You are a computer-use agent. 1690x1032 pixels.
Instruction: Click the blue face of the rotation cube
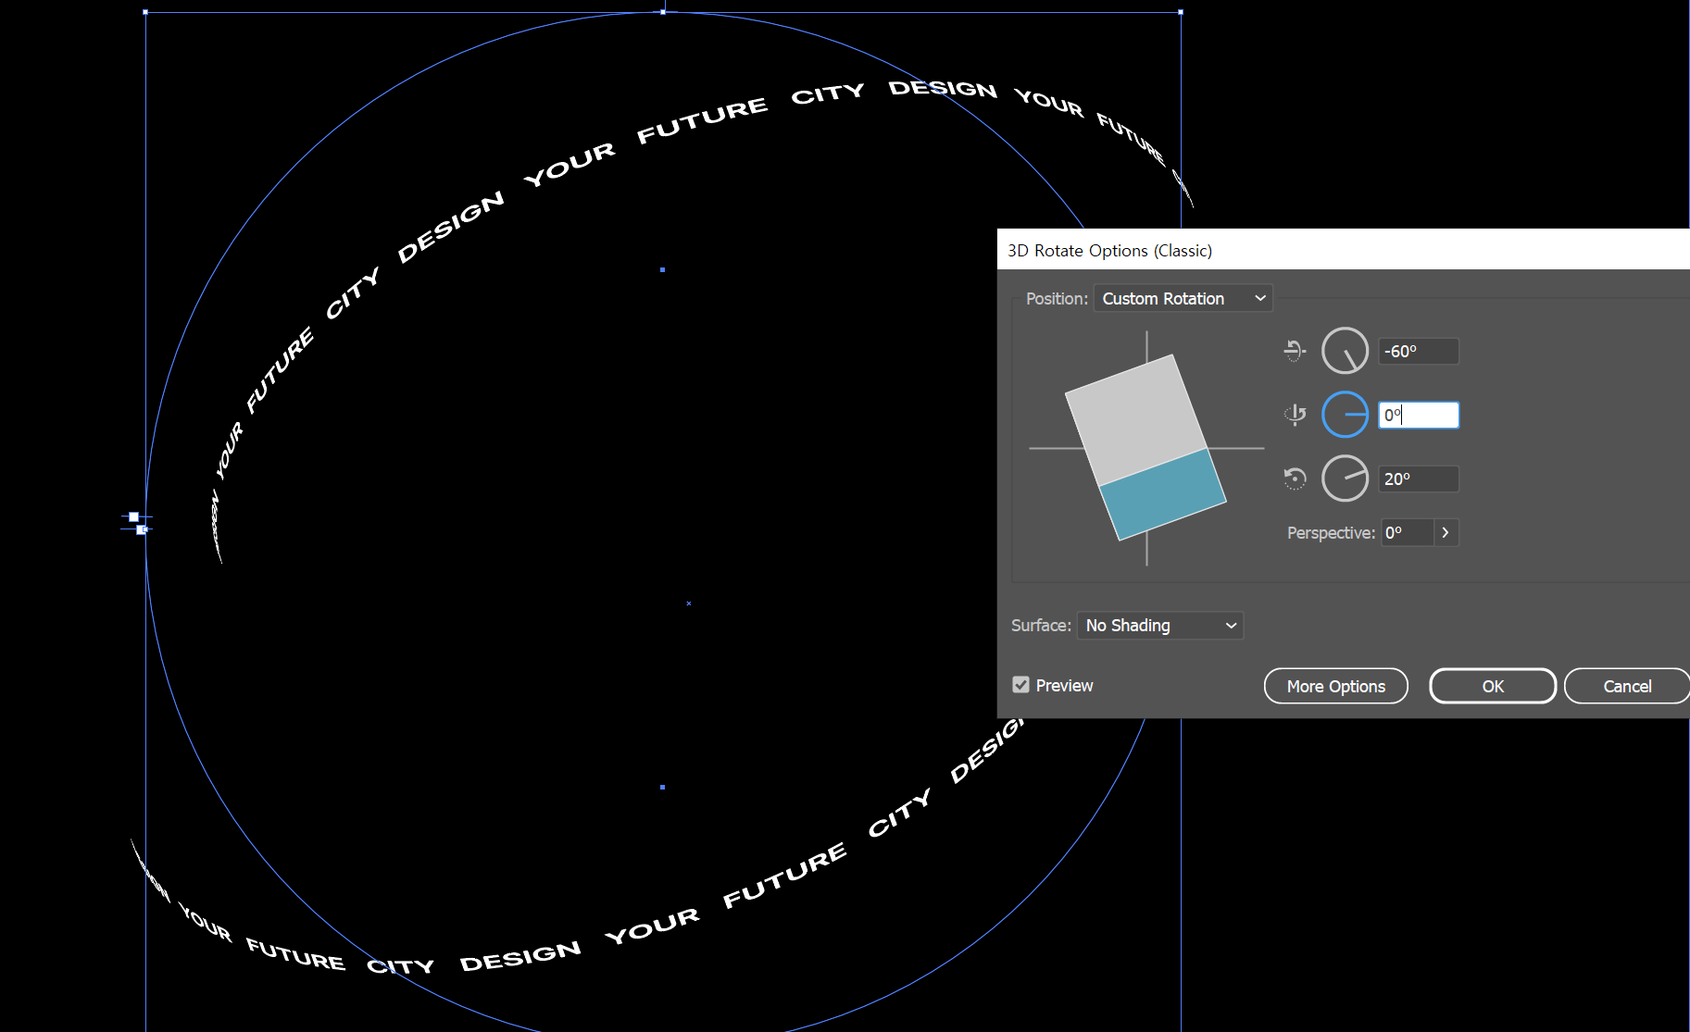[1163, 494]
